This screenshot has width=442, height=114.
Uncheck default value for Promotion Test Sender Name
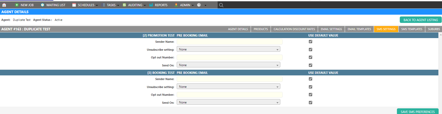[x=310, y=42]
